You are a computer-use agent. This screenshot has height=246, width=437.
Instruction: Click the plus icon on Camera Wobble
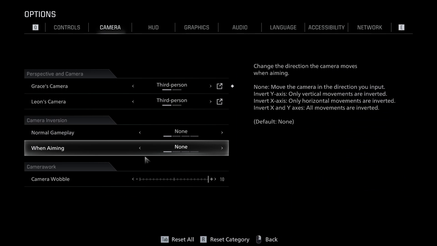pos(212,179)
